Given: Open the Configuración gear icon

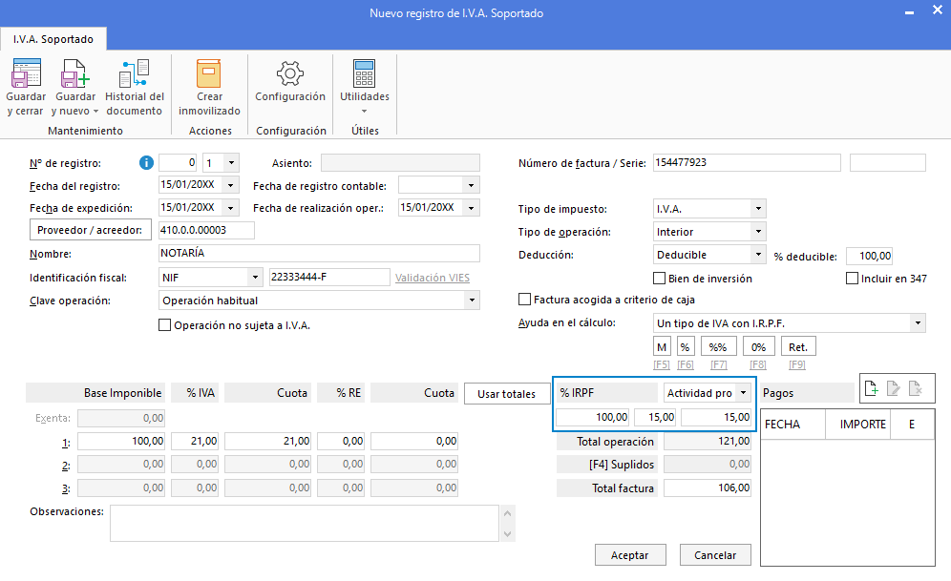Looking at the screenshot, I should tap(290, 73).
